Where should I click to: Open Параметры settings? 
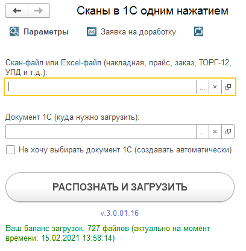tap(46, 32)
